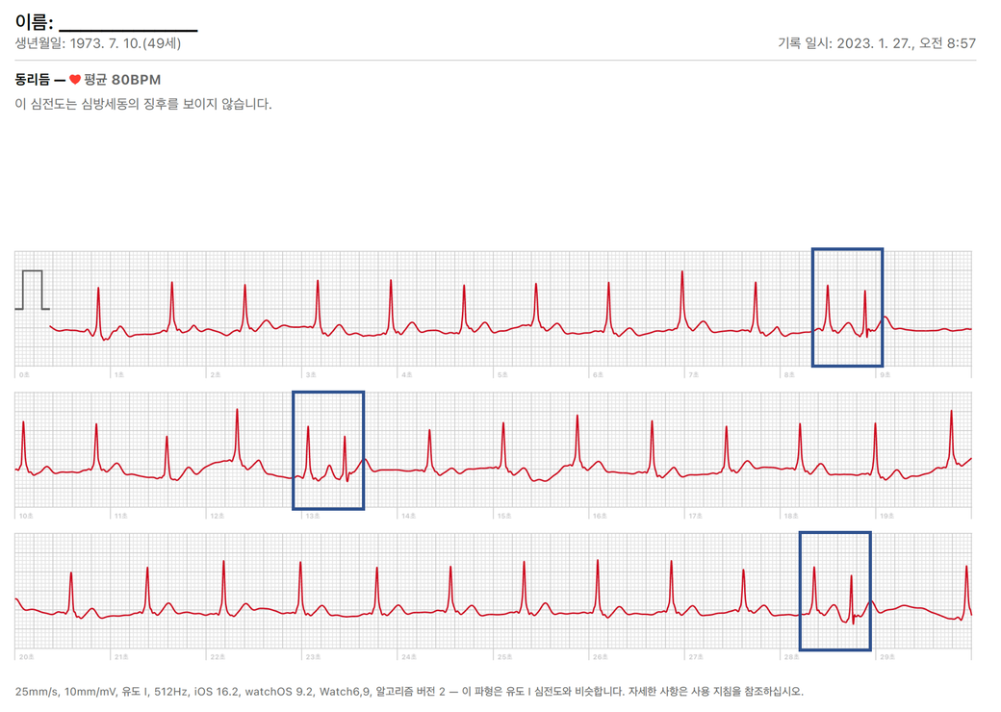
Task: Click the 동리듬 rhythm heading
Action: (x=34, y=80)
